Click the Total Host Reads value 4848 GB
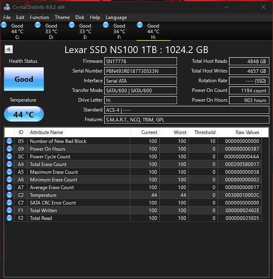The image size is (273, 279). point(249,62)
